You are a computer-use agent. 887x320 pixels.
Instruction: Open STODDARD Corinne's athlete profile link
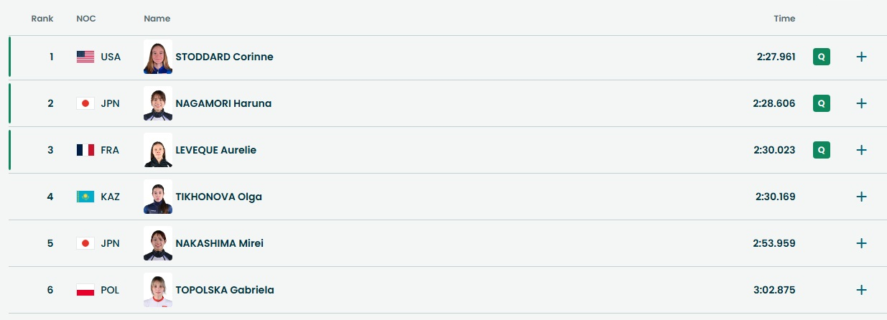[224, 57]
